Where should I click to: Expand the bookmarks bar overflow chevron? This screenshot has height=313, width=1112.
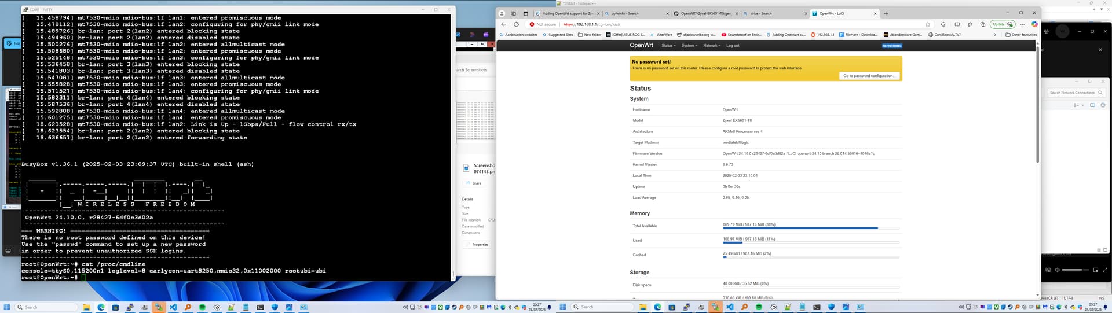coord(995,35)
